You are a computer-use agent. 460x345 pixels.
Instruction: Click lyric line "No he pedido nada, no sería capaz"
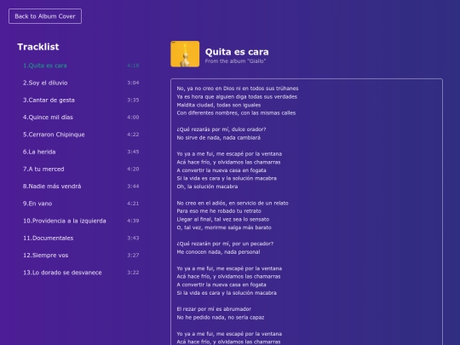(221, 318)
